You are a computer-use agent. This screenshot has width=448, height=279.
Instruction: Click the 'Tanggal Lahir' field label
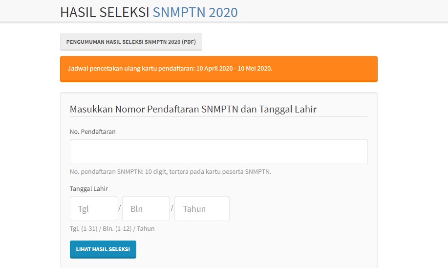coord(88,189)
